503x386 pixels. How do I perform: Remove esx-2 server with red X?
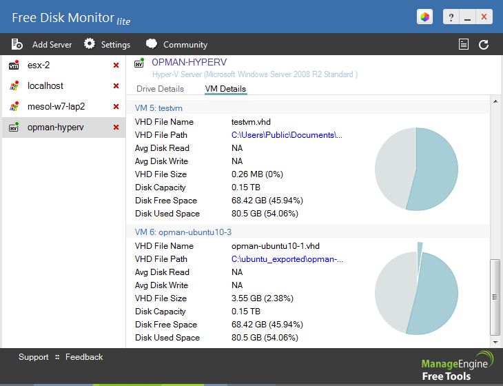pos(116,65)
